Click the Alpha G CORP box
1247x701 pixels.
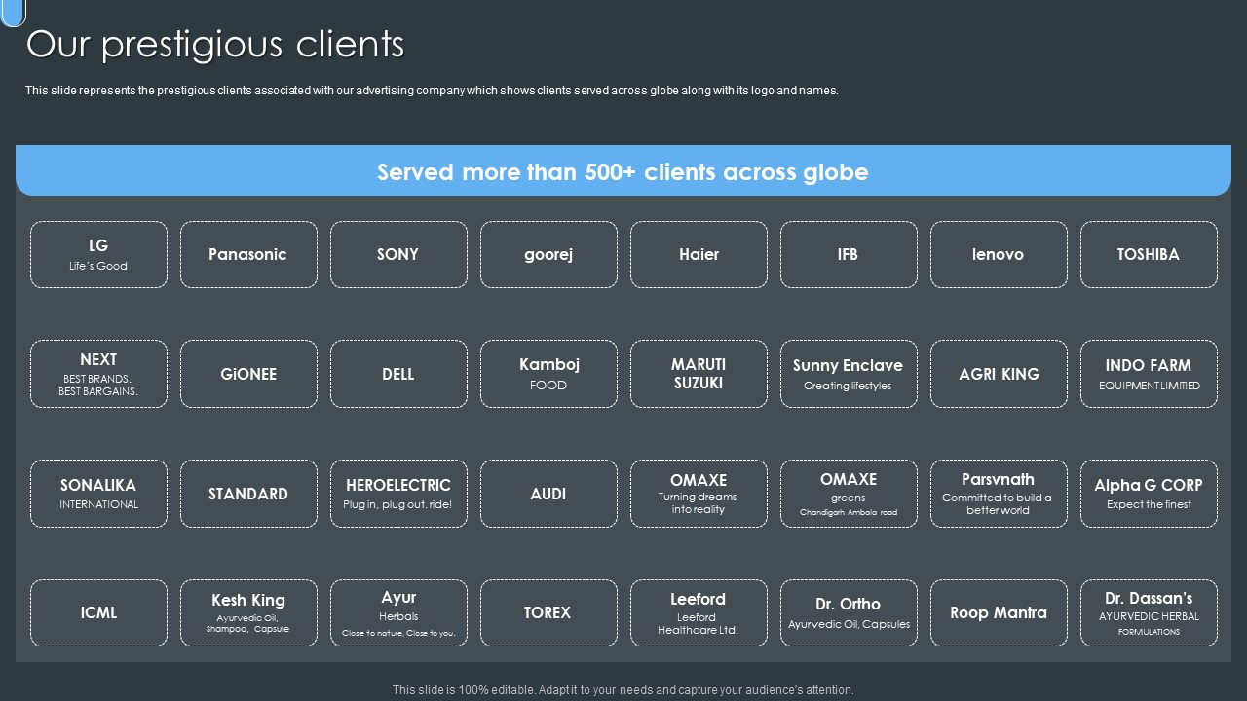point(1149,494)
